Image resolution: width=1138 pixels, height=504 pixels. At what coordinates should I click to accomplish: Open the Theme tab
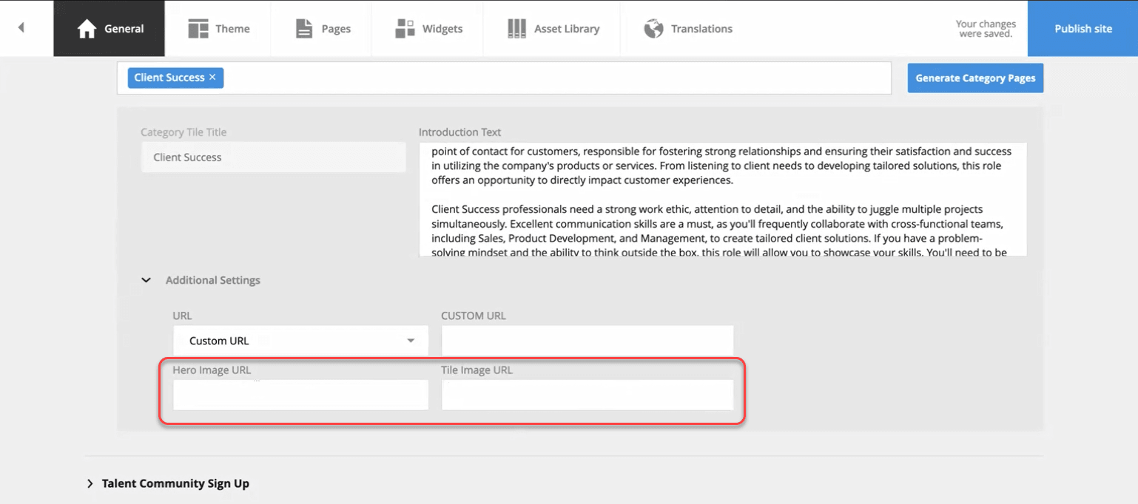(218, 29)
